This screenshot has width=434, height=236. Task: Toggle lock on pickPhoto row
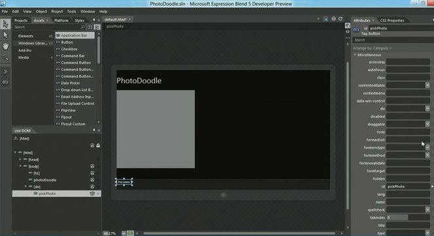pos(98,194)
